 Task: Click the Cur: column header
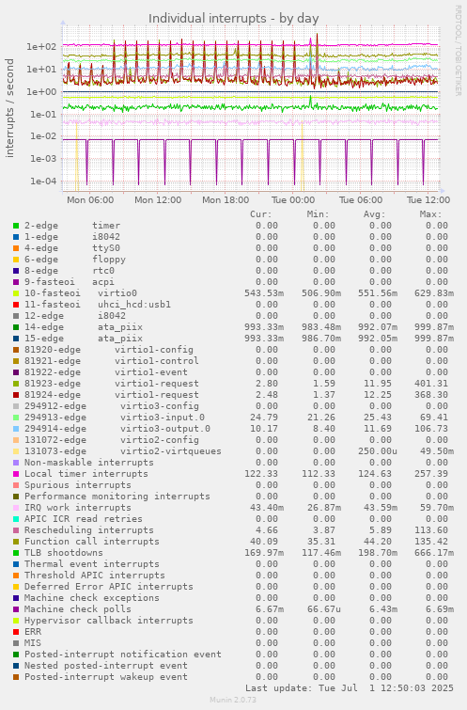click(x=261, y=214)
